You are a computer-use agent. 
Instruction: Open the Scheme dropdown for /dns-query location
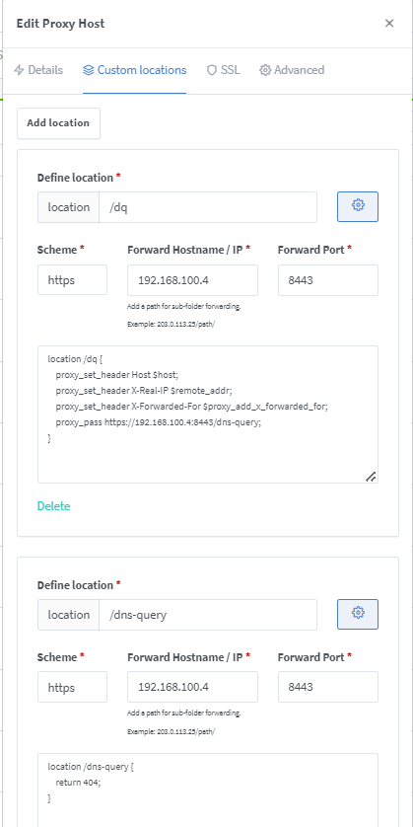point(72,687)
